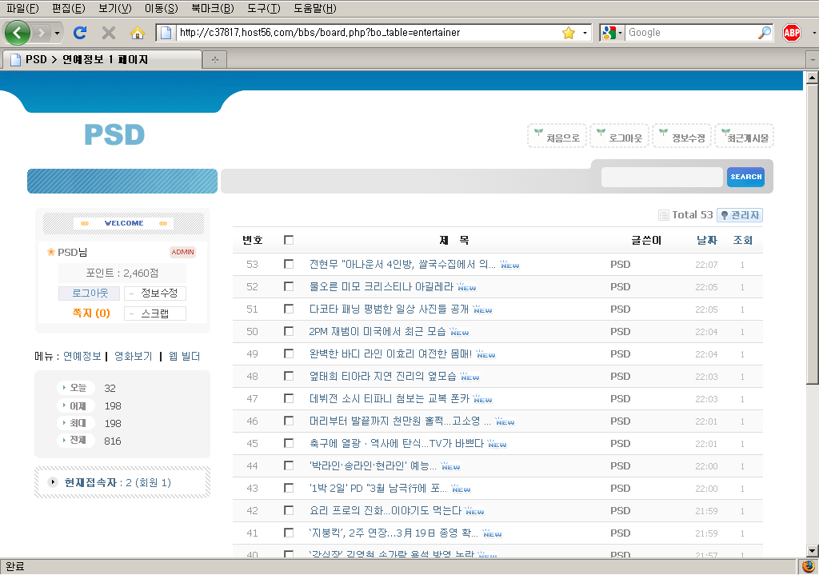Image resolution: width=819 pixels, height=575 pixels.
Task: Click the browser Back arrow button
Action: pyautogui.click(x=18, y=33)
